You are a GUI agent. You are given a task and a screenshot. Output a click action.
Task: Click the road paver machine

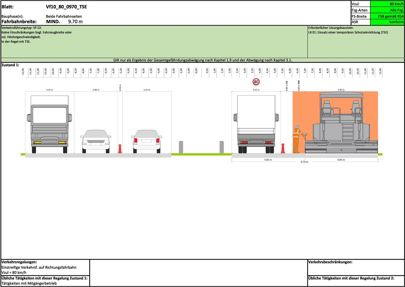tap(341, 125)
